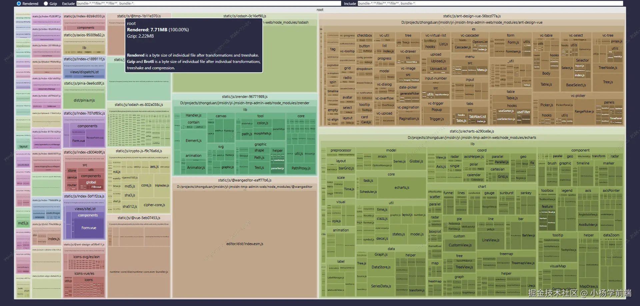Open the static/js/echarts-a290ce8e.js bundle header
The height and width of the screenshot is (306, 640).
(472, 131)
